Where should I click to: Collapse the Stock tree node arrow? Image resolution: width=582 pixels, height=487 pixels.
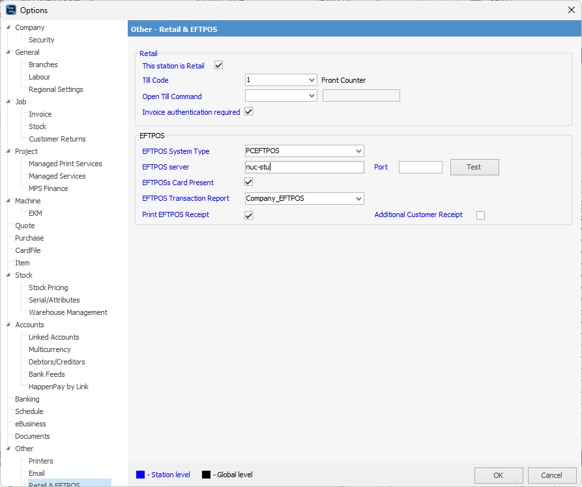pyautogui.click(x=8, y=275)
